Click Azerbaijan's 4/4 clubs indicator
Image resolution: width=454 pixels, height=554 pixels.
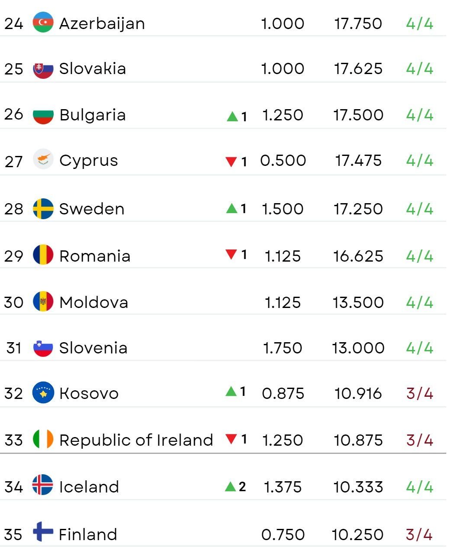click(420, 23)
